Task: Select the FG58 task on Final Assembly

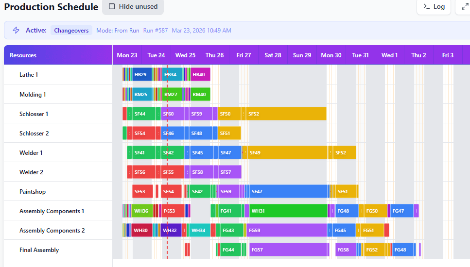Action: pyautogui.click(x=346, y=250)
